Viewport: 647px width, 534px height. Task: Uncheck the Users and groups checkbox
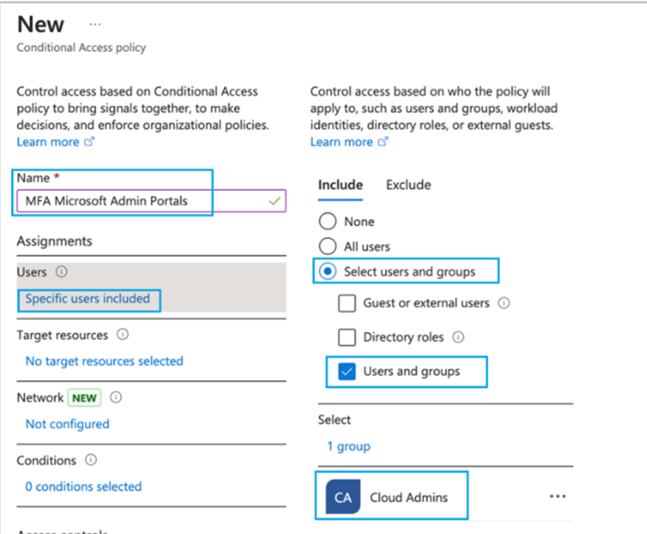coord(347,372)
